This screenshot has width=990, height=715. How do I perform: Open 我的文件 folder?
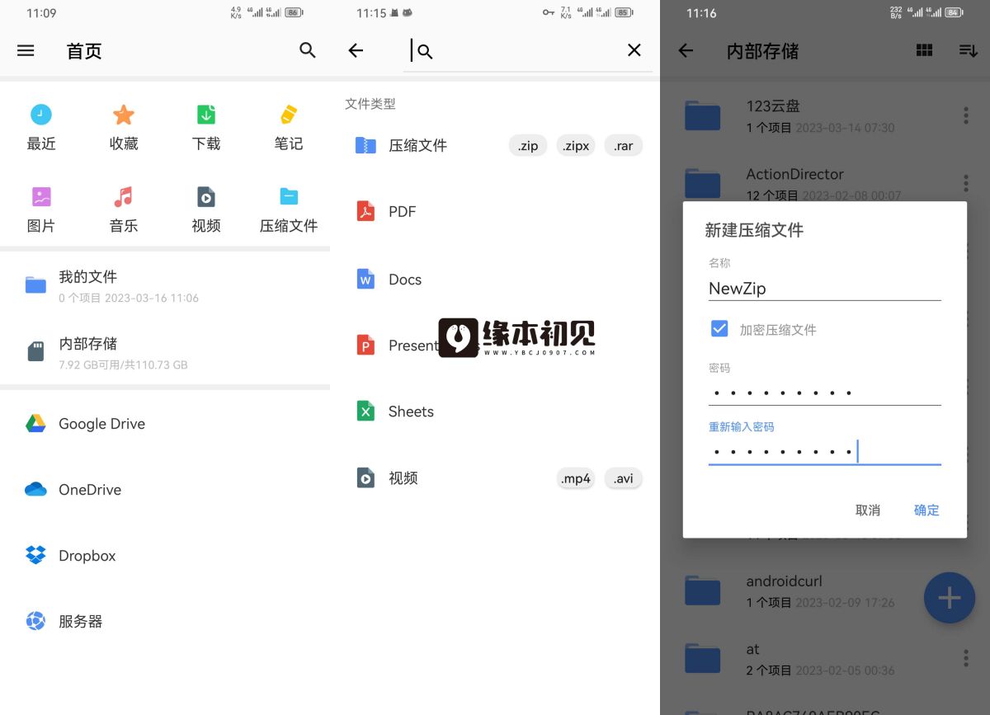(165, 285)
